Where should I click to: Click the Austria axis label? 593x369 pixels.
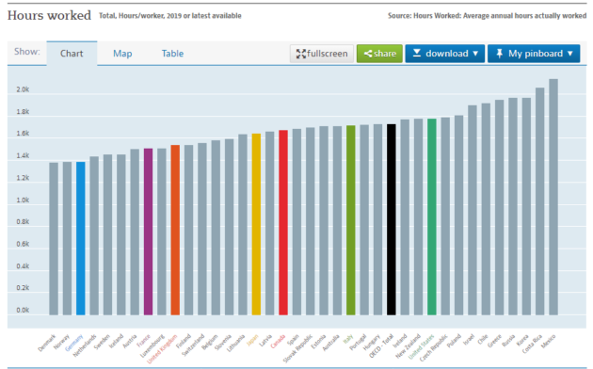tap(130, 341)
